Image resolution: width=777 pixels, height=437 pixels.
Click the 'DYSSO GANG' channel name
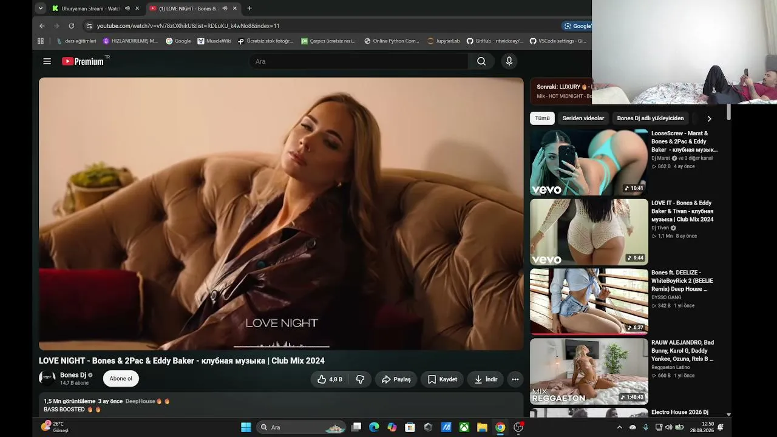[666, 297]
